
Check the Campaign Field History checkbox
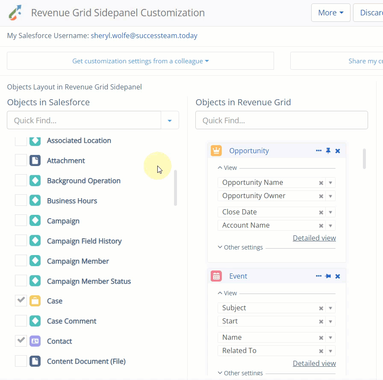tap(21, 240)
